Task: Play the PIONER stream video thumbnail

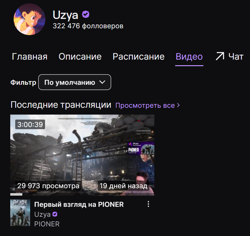Action: 82,155
